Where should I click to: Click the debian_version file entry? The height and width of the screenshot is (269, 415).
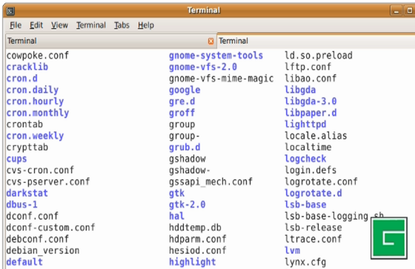[x=43, y=251]
